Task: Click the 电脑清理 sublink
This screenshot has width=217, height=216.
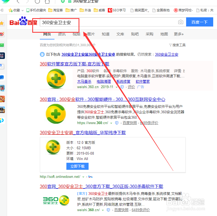Action: (104, 81)
